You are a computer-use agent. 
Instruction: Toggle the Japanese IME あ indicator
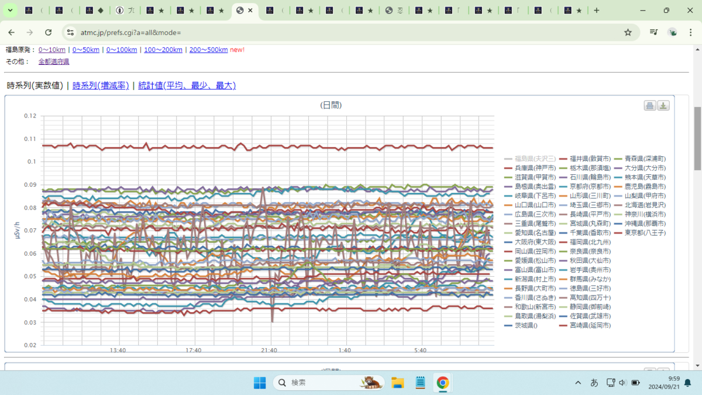594,383
